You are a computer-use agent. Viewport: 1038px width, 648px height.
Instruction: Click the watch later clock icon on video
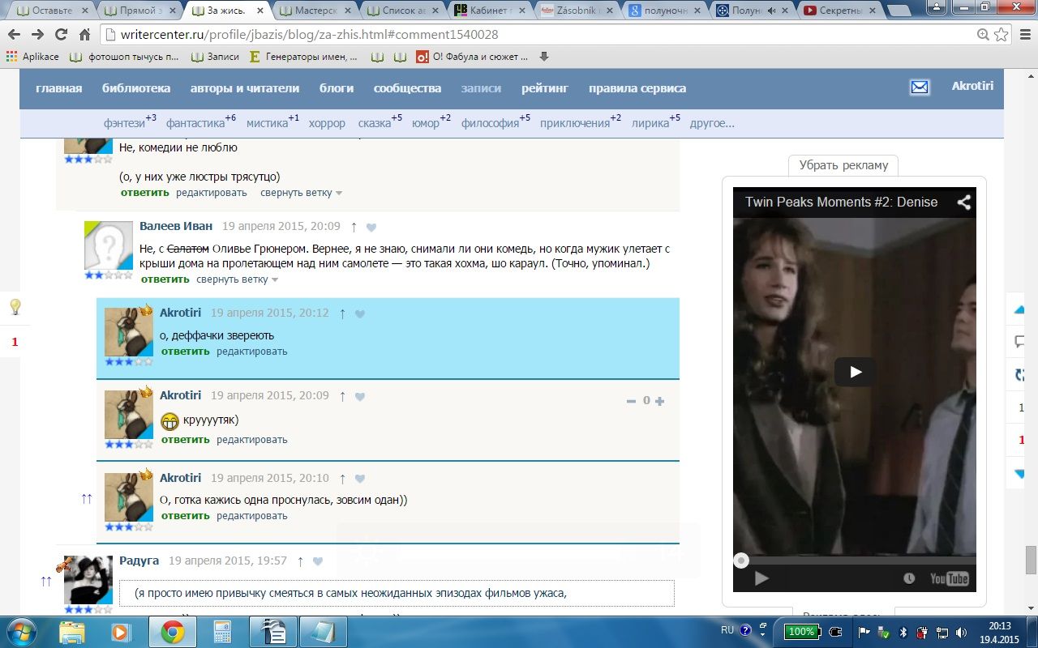click(909, 578)
